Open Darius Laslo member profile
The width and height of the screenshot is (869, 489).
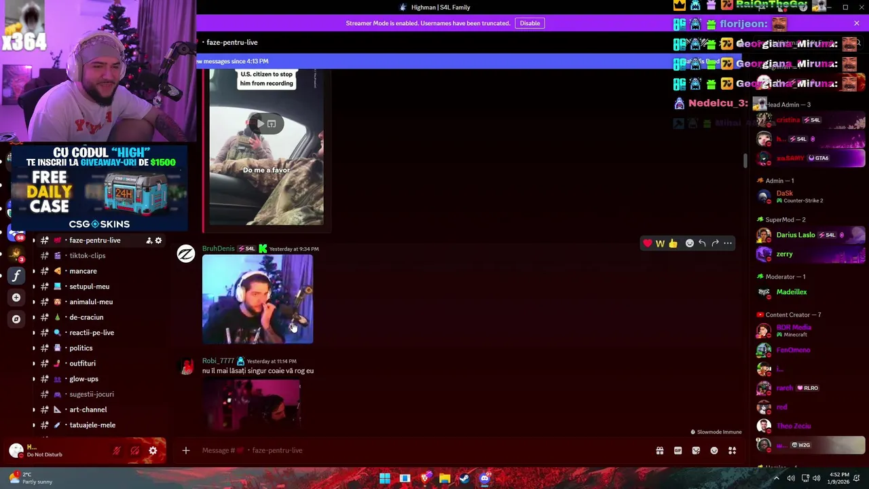coord(810,235)
